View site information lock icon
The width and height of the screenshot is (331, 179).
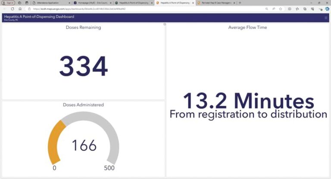[x=29, y=9]
